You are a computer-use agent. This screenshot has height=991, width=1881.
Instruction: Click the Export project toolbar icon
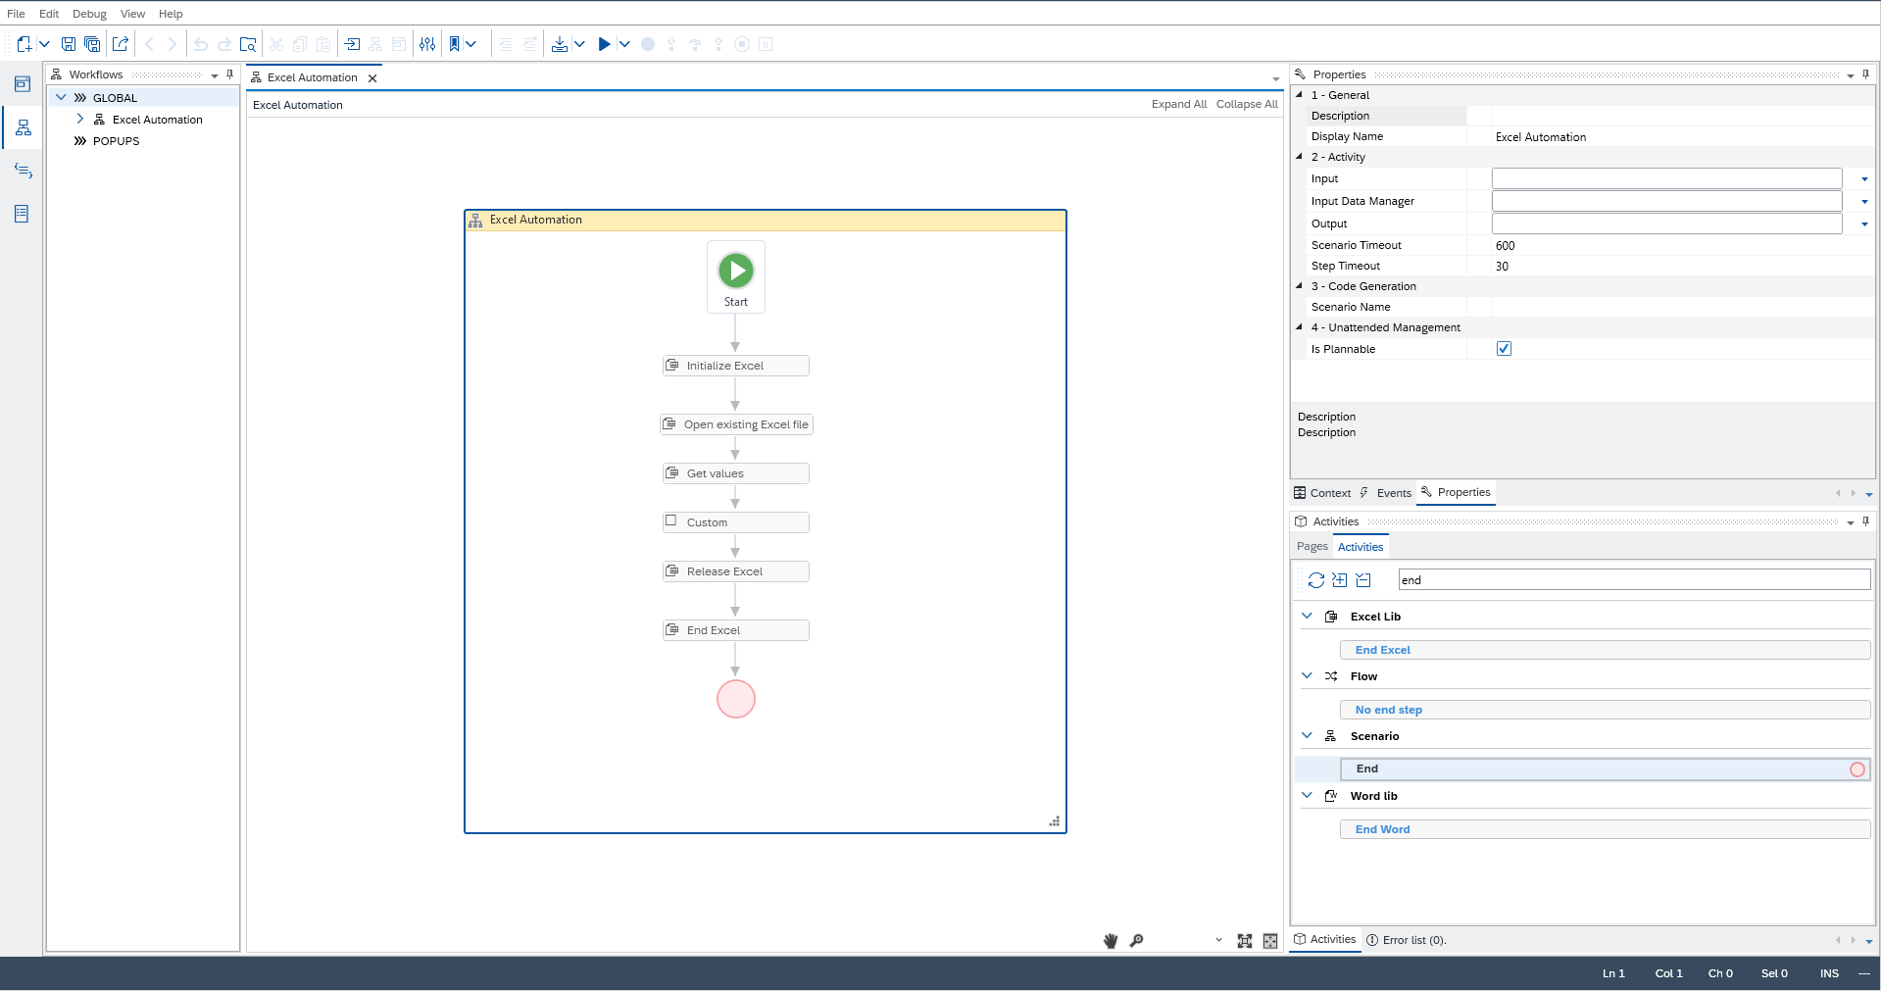pyautogui.click(x=121, y=44)
